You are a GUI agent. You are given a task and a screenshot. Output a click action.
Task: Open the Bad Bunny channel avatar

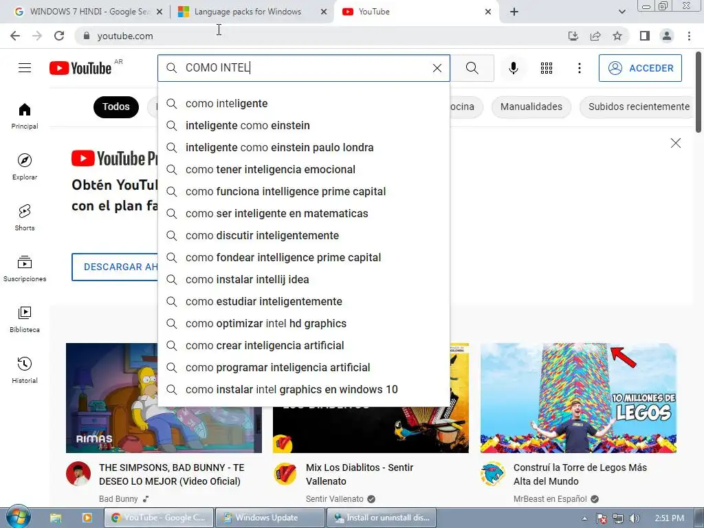click(x=78, y=474)
